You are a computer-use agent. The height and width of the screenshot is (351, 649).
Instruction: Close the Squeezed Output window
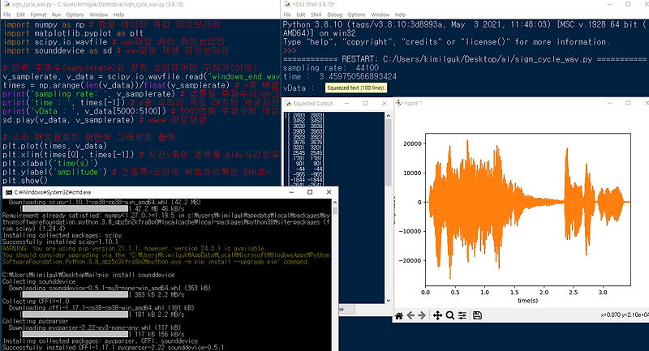[x=384, y=104]
